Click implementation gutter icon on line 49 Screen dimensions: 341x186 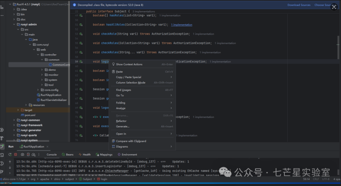tap(81, 15)
